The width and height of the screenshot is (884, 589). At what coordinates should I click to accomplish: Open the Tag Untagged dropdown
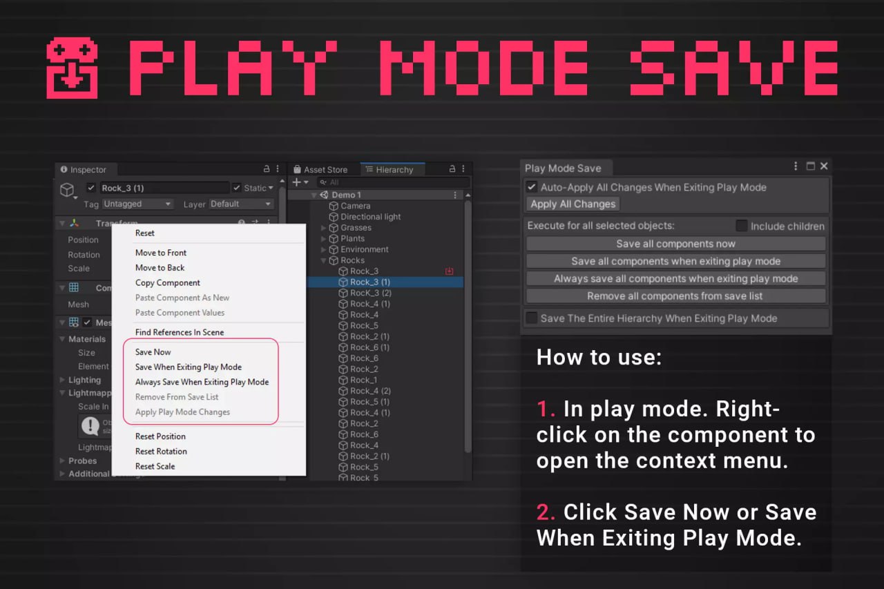[x=137, y=203]
